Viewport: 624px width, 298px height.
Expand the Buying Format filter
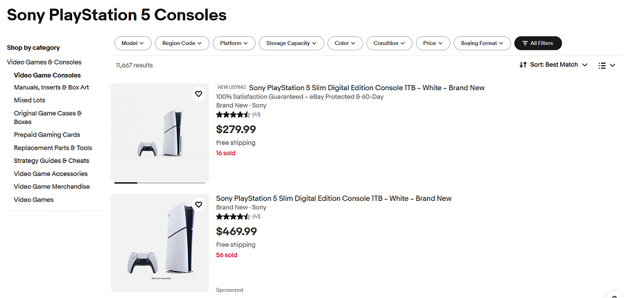pos(483,43)
